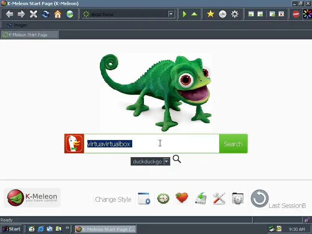The image size is (312, 234).
Task: Close the tab with the red X window icon
Action: pyautogui.click(x=281, y=14)
